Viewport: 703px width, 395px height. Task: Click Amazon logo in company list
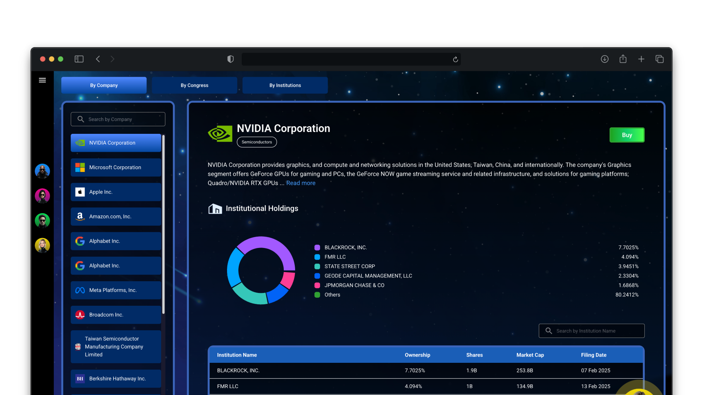pyautogui.click(x=80, y=217)
